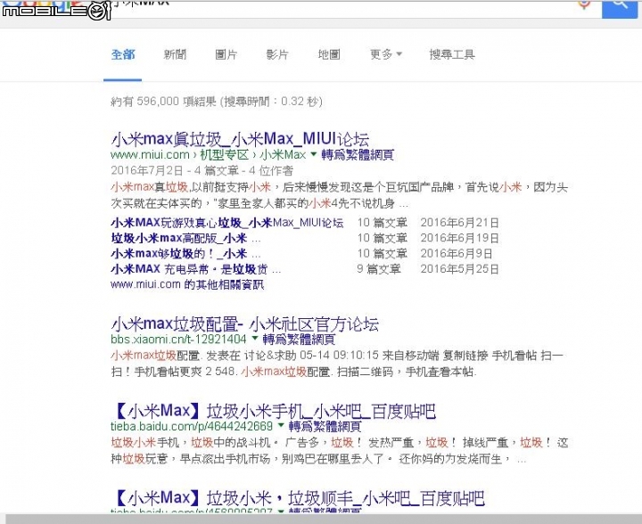
Task: Click the date 2016年6月9日
Action: pos(457,254)
